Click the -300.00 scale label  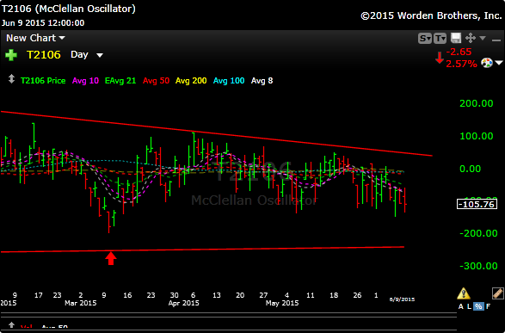[x=478, y=266]
